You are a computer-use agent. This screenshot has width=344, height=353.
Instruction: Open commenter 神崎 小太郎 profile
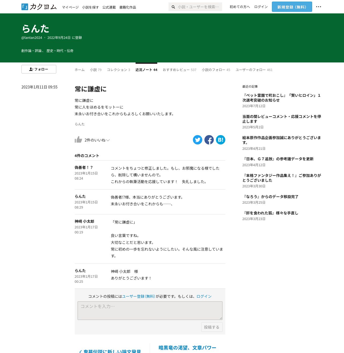coord(84,221)
